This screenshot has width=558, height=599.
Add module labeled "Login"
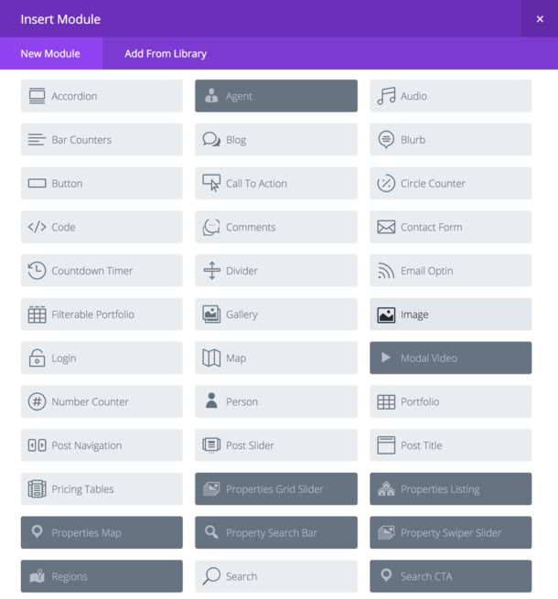102,358
